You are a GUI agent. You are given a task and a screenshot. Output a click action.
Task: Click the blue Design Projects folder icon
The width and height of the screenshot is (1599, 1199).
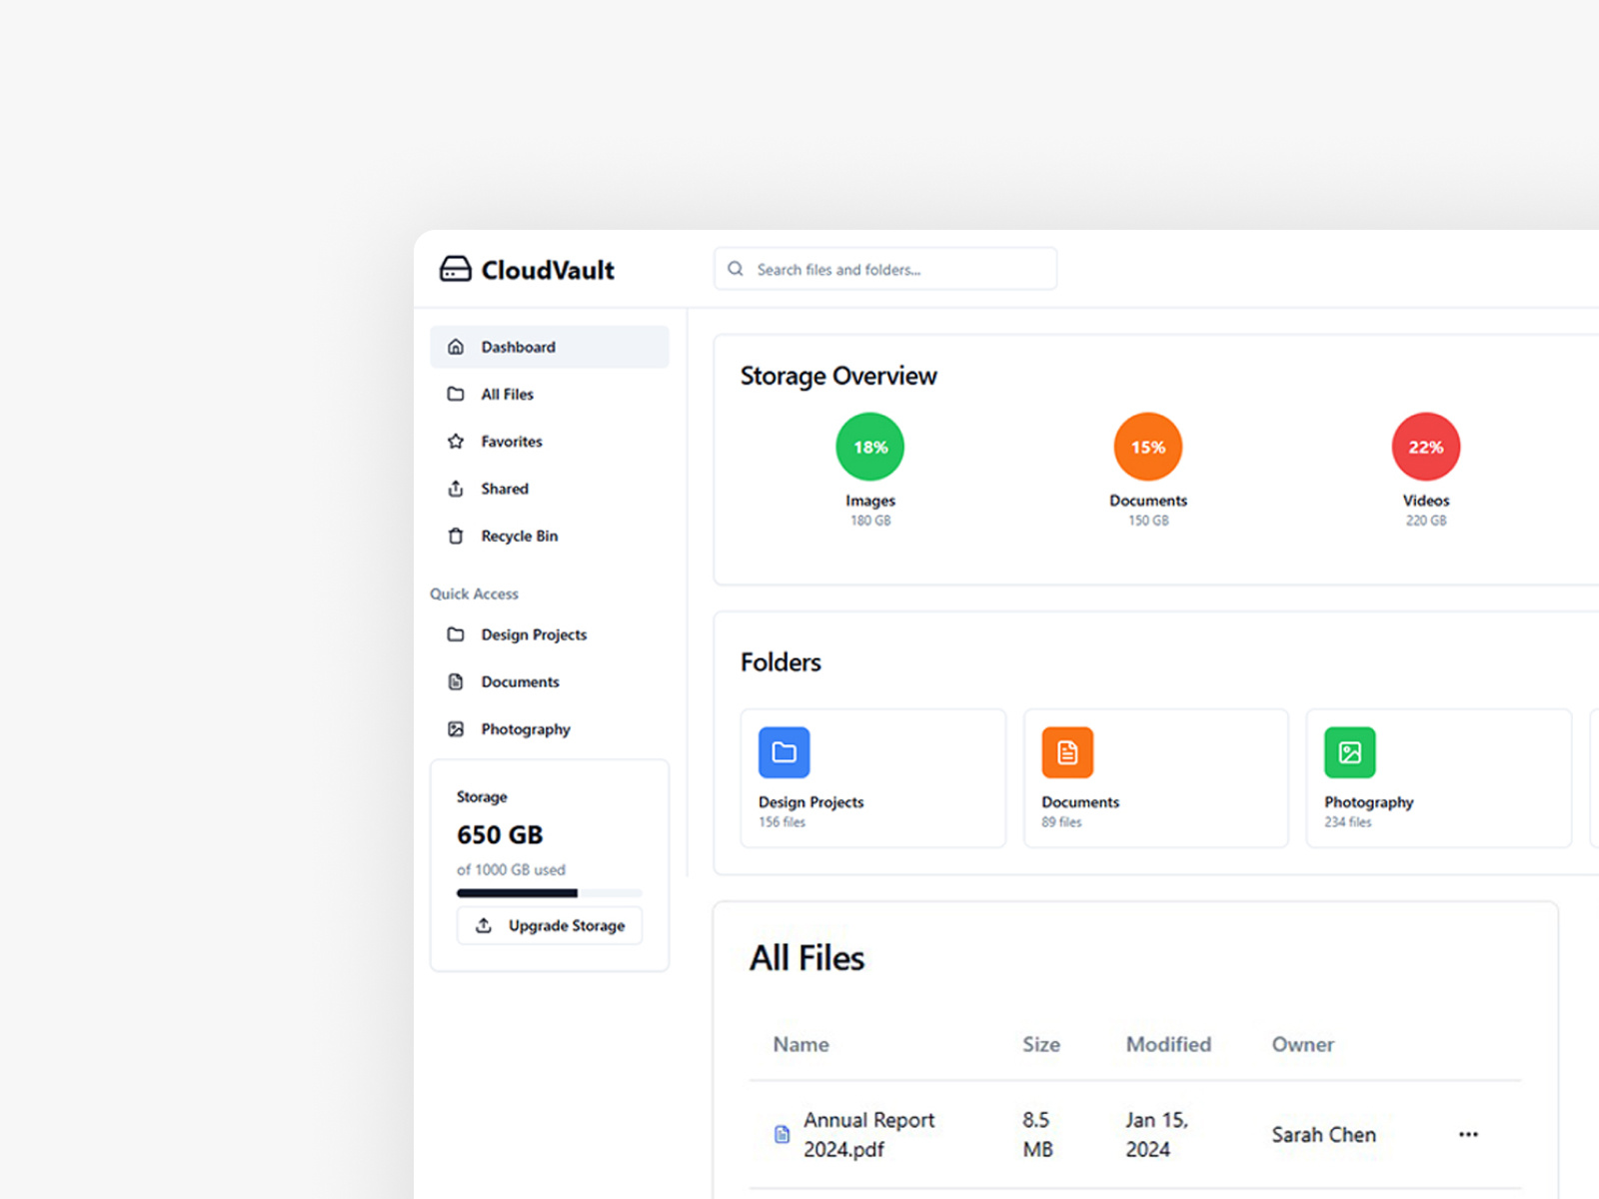[784, 752]
